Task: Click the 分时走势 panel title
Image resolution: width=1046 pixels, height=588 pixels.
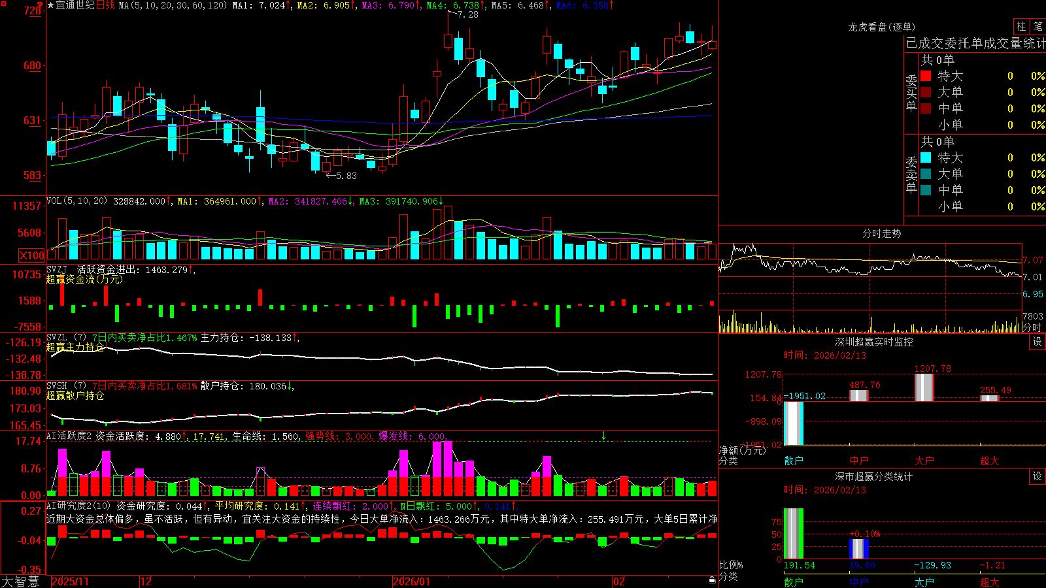Action: click(882, 233)
